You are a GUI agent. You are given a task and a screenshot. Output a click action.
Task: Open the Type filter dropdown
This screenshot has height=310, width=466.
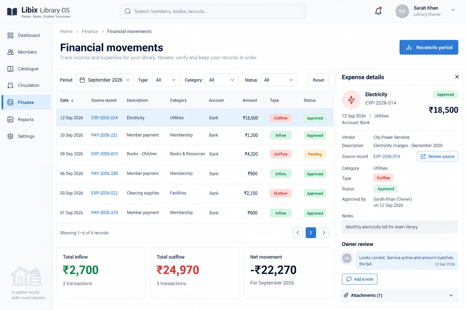pyautogui.click(x=166, y=80)
